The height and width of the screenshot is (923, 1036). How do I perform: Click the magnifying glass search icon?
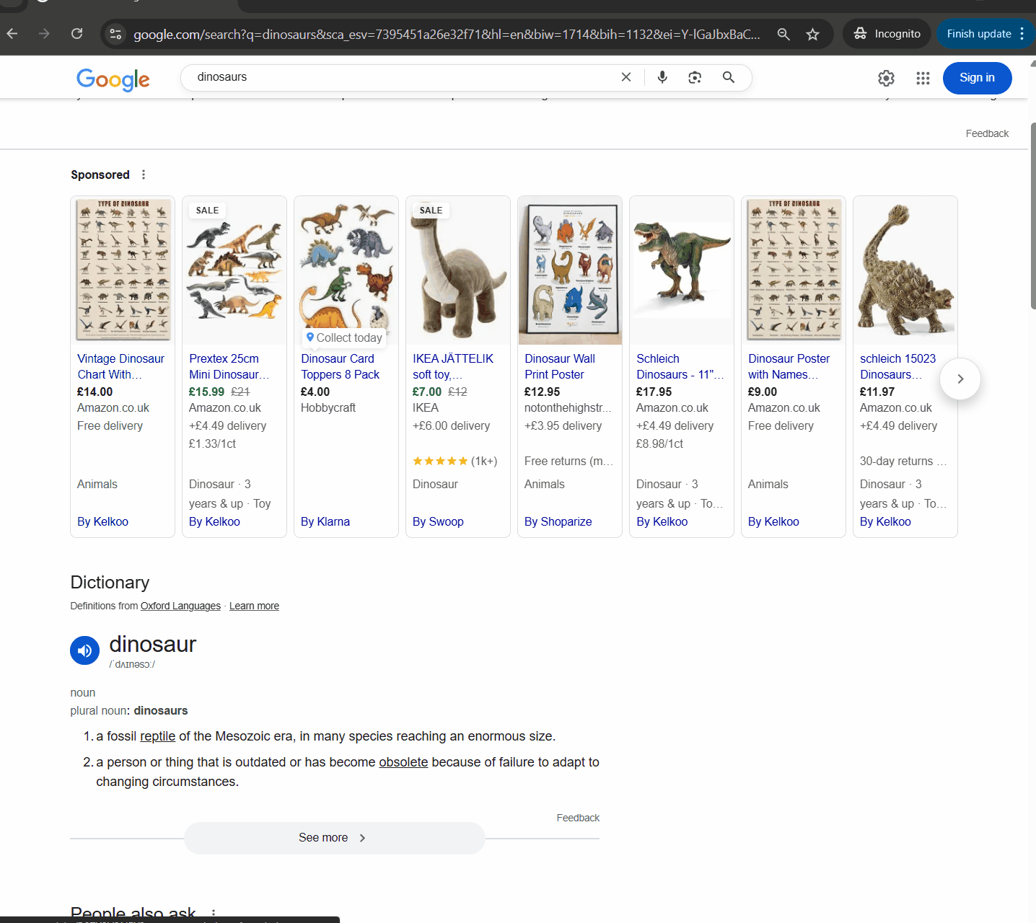click(729, 77)
